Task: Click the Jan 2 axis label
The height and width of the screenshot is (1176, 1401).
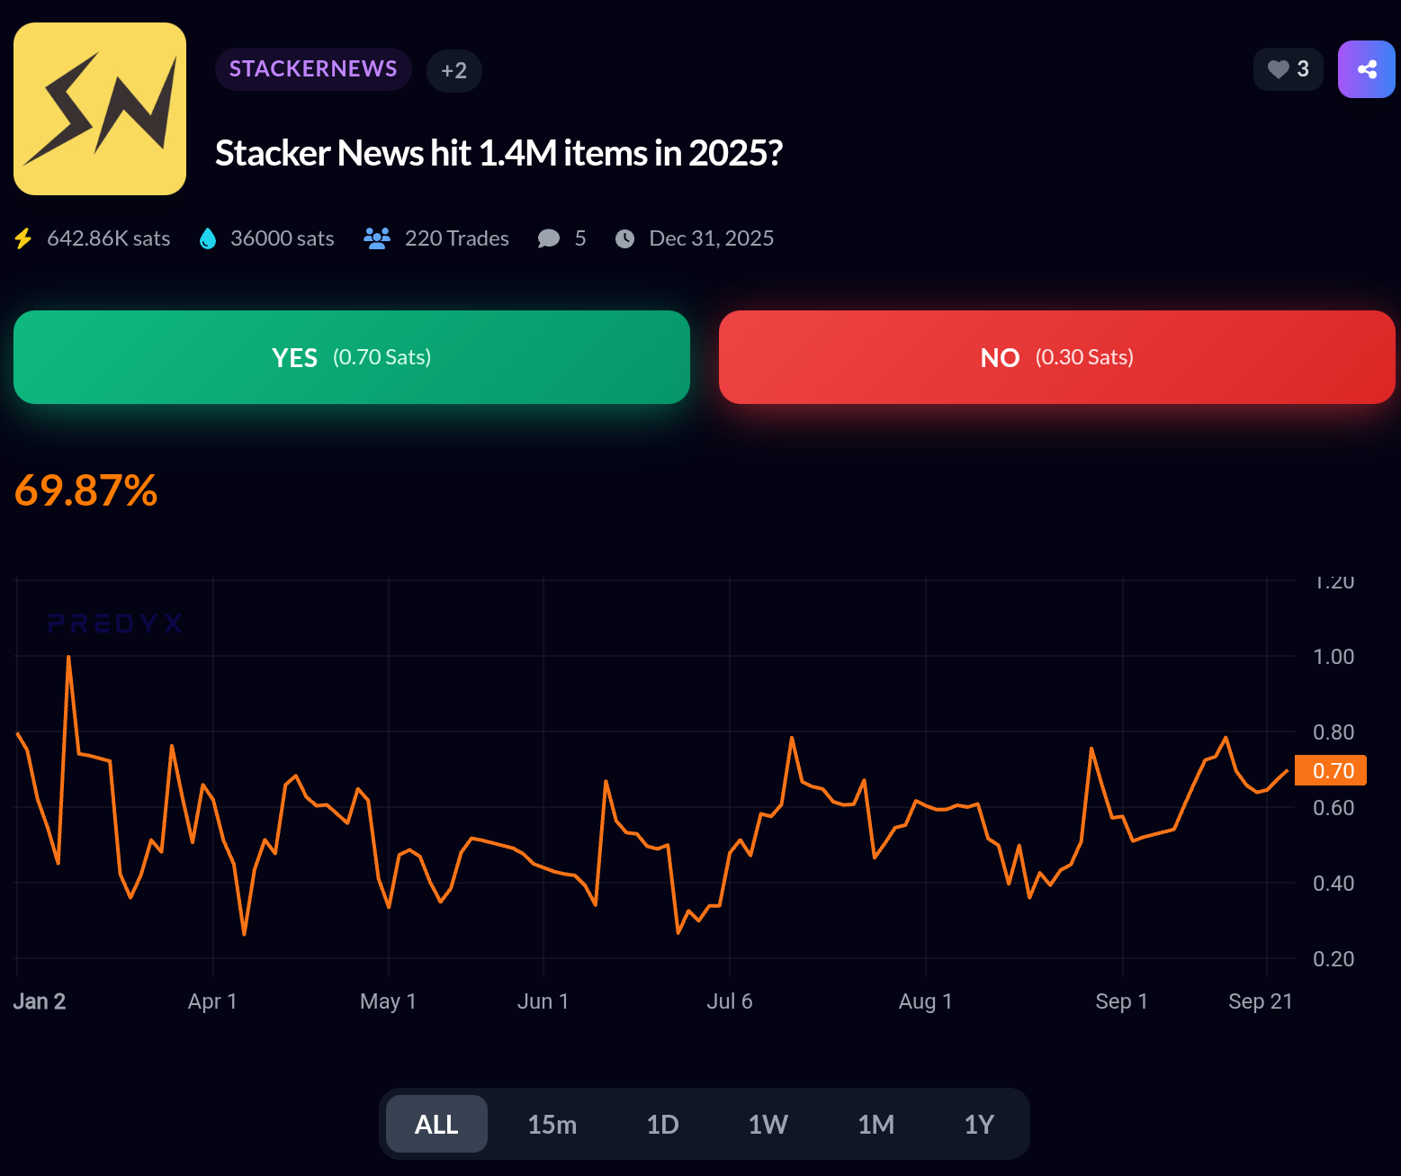Action: (40, 1001)
